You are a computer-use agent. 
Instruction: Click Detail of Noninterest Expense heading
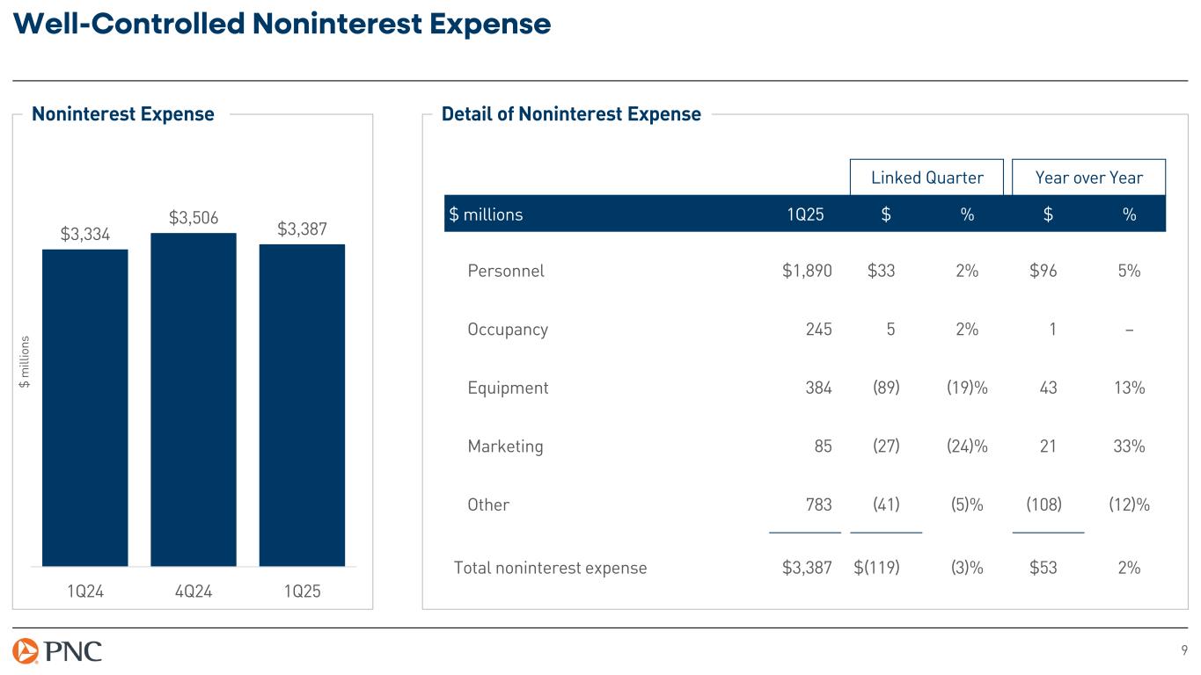tap(571, 114)
